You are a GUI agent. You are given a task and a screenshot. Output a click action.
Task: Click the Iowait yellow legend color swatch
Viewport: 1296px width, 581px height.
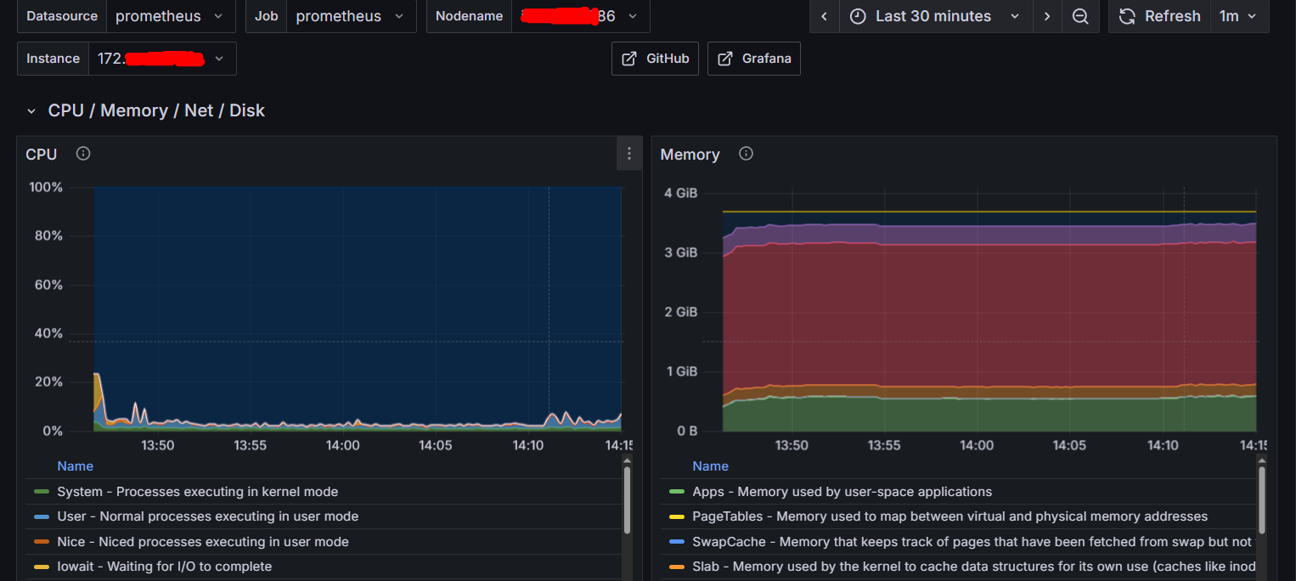(41, 567)
